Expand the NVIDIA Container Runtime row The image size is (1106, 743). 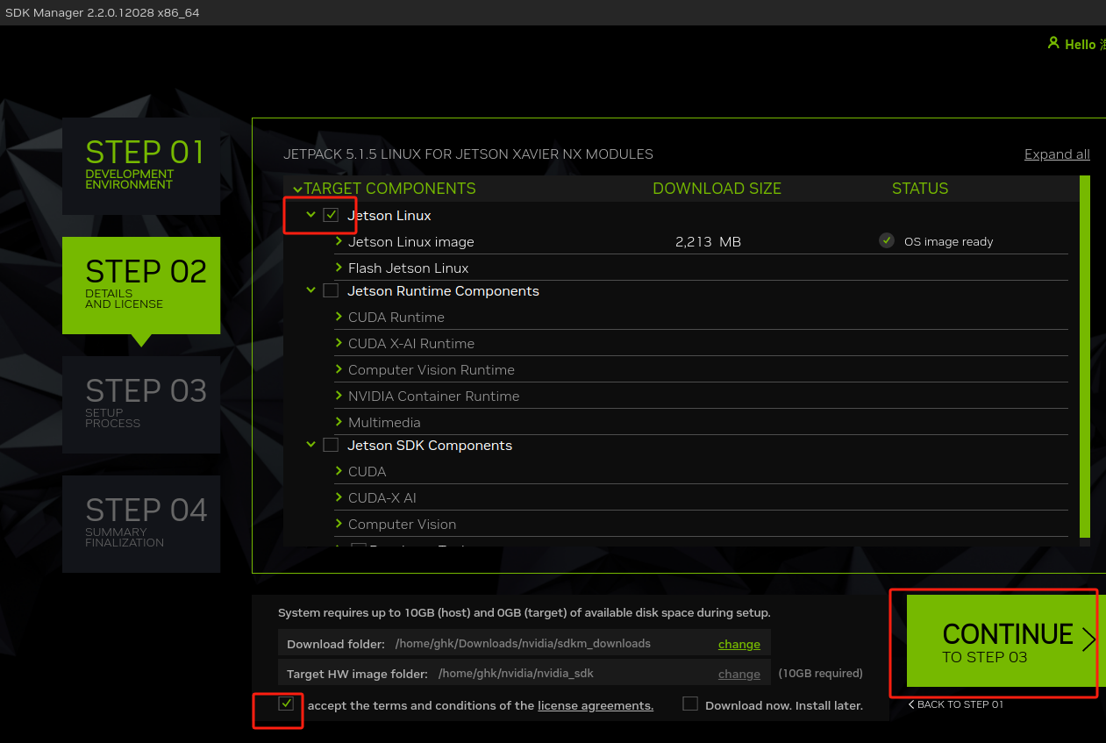339,395
